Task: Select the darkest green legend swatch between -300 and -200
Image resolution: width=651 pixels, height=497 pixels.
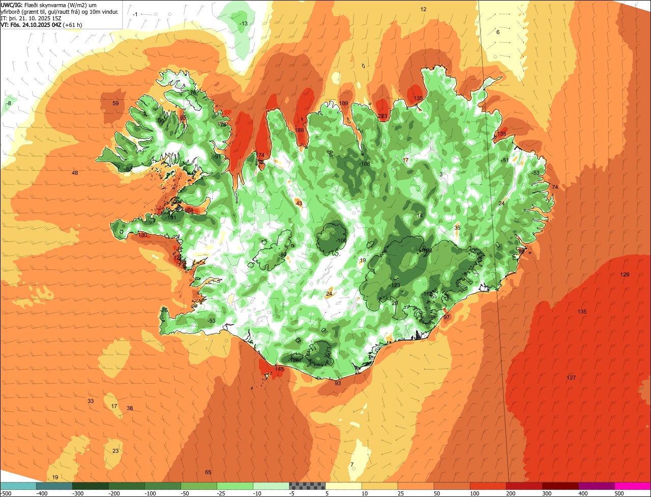Action: 91,486
